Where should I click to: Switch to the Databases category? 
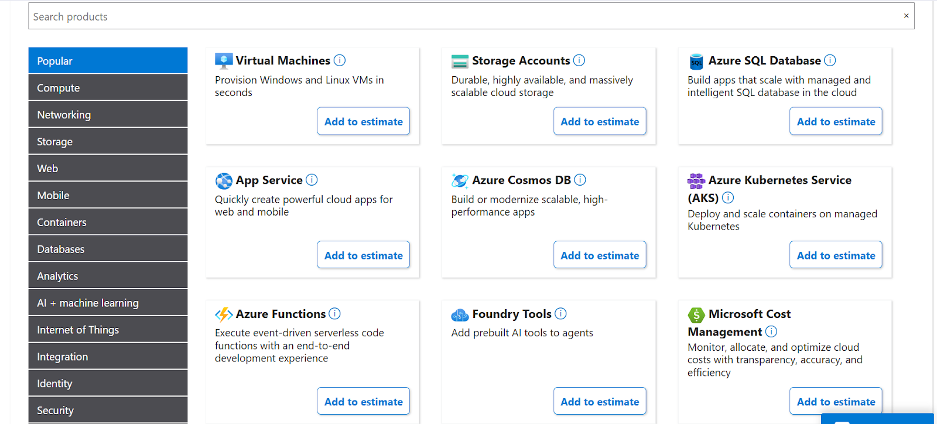(108, 249)
